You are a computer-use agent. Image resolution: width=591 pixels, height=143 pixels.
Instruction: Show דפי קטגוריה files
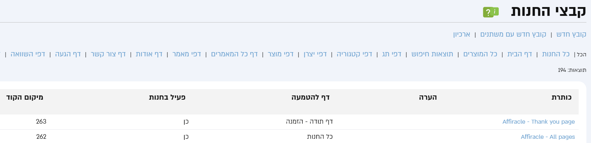coord(354,54)
